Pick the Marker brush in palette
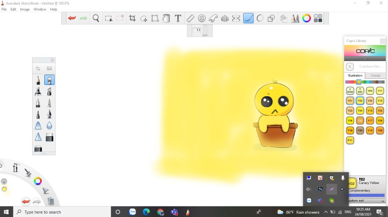Screen dimensions: 388x217 [38, 91]
